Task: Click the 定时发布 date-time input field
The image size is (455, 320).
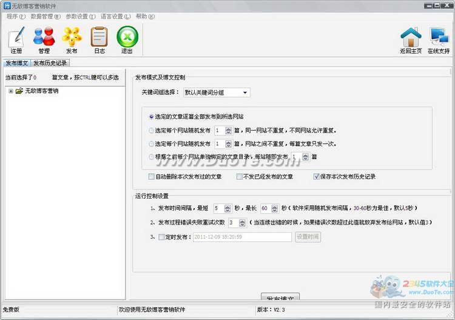Action: point(242,237)
